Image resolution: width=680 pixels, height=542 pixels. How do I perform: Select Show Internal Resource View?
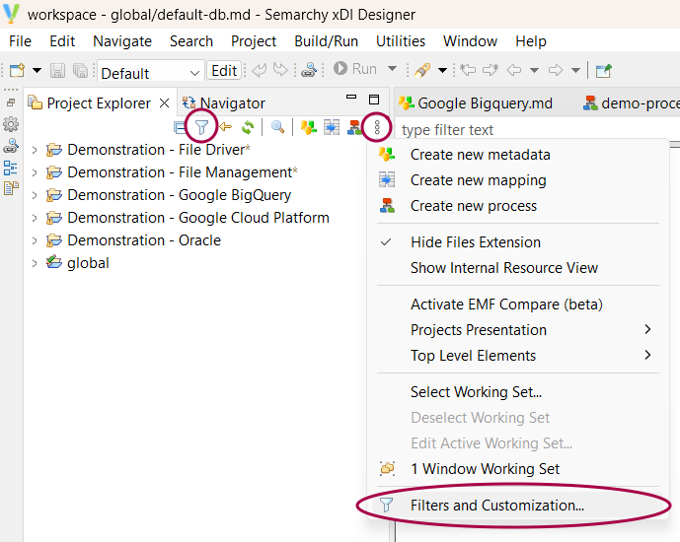(x=518, y=267)
